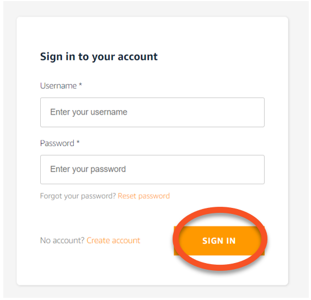Place cursor in the password textbox
Screen dimensions: 311x300
(152, 170)
